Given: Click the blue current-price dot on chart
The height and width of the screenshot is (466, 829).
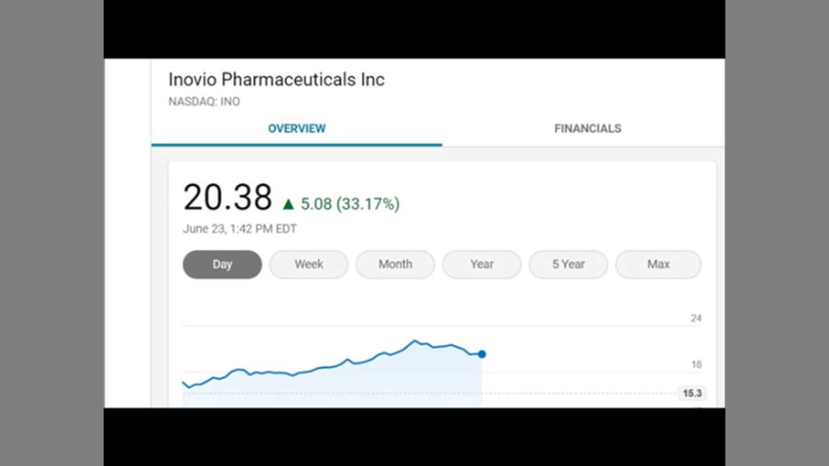Looking at the screenshot, I should pos(482,354).
